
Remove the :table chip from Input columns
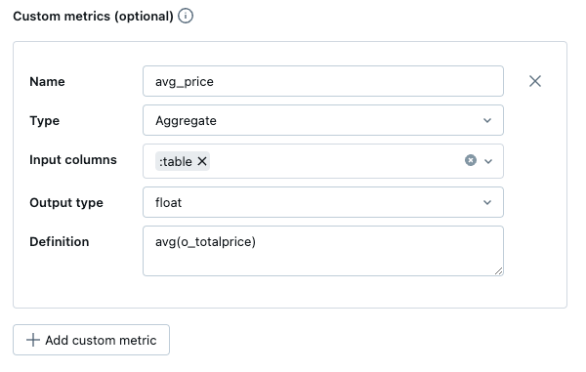(202, 161)
